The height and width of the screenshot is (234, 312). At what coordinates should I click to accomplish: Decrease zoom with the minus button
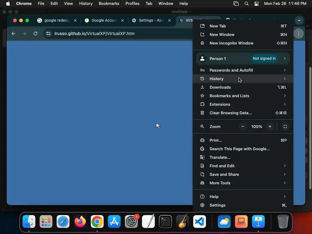click(243, 126)
